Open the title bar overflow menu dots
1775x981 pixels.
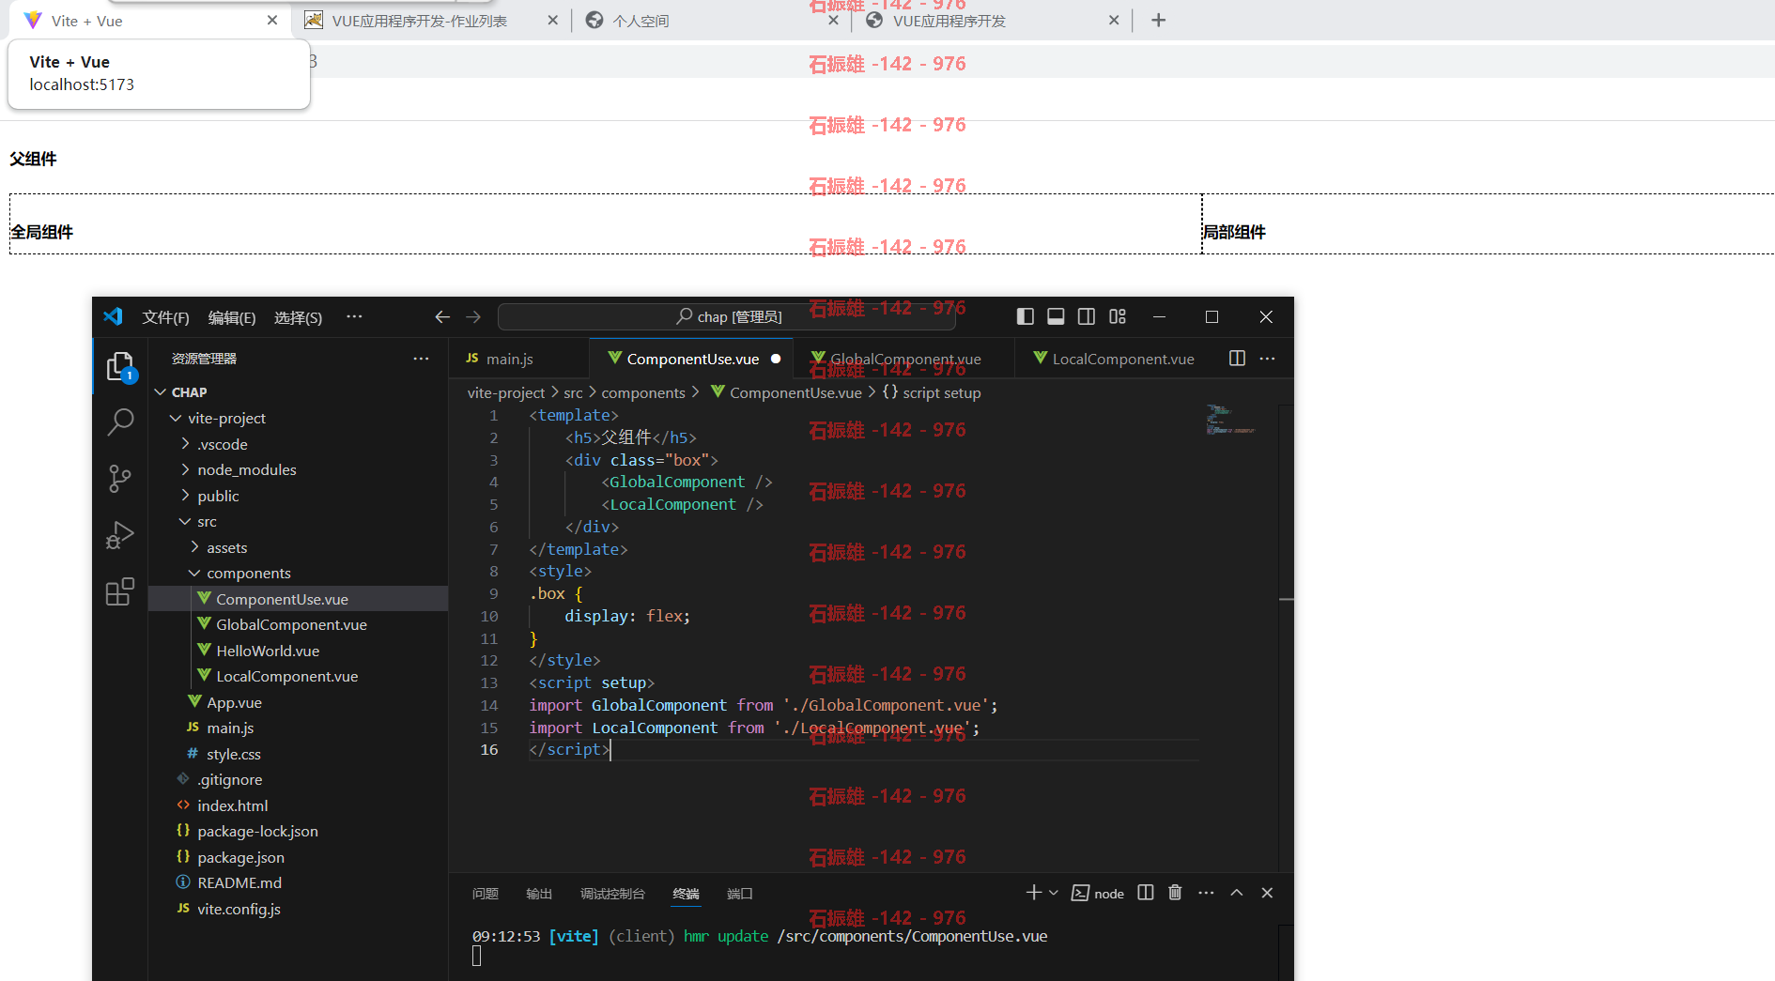tap(354, 317)
